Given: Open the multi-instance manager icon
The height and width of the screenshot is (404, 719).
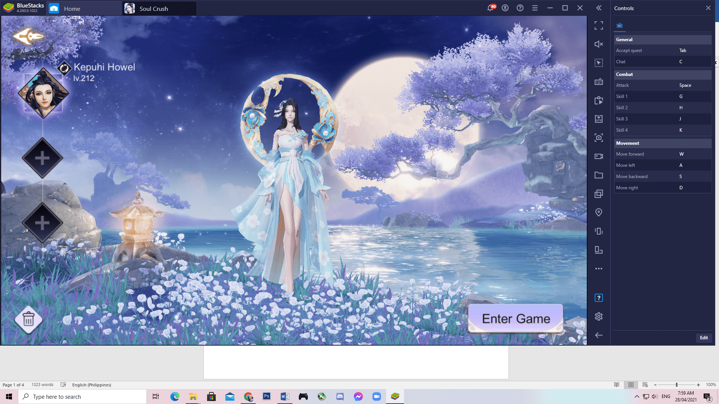Looking at the screenshot, I should (x=599, y=194).
